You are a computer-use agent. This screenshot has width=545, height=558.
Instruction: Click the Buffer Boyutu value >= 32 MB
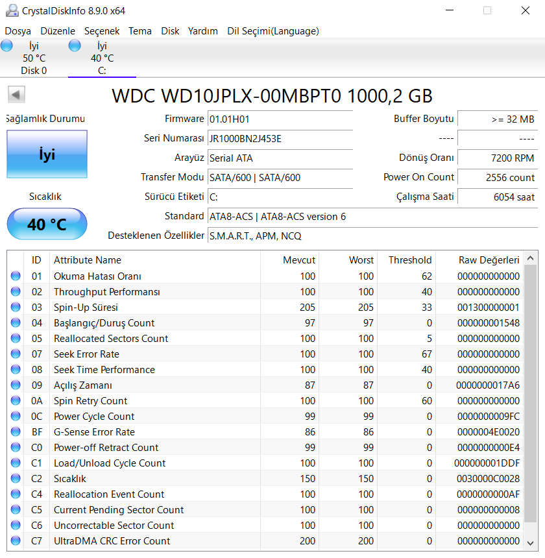(498, 119)
